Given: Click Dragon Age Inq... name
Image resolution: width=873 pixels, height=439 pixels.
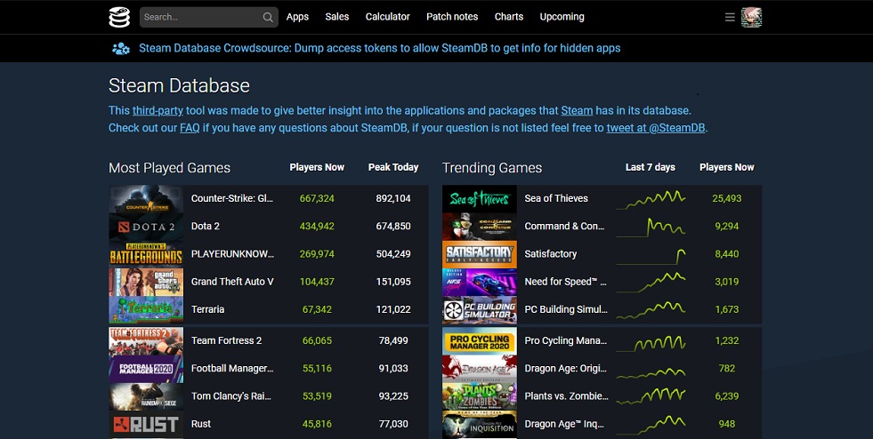Looking at the screenshot, I should click(564, 424).
